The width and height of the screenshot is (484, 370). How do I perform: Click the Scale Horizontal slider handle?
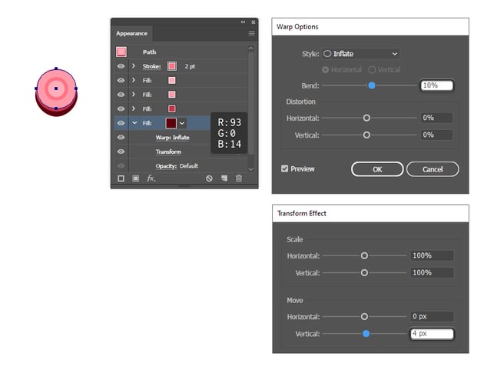coord(364,255)
